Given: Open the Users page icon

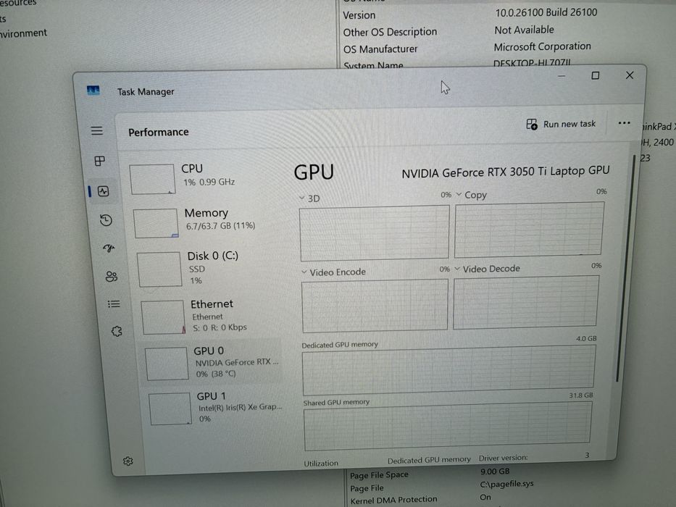Looking at the screenshot, I should point(112,277).
